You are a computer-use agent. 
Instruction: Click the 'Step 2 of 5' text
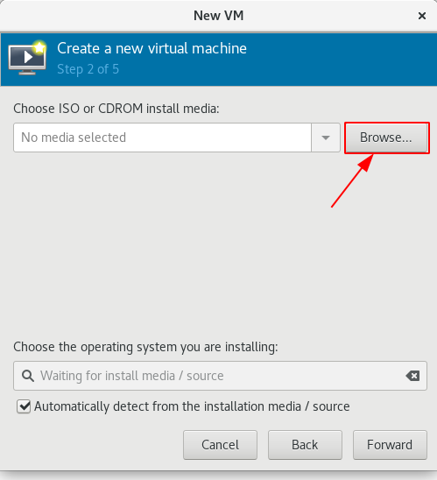[x=88, y=69]
